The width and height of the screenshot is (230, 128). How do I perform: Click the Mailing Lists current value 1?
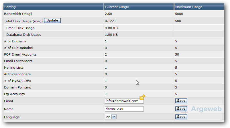coord(106,68)
